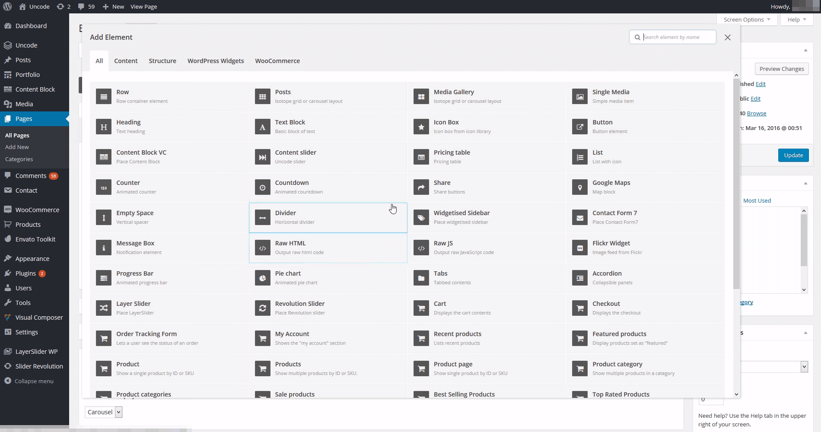821x432 pixels.
Task: Switch to the WooCommerce elements tab
Action: [277, 61]
